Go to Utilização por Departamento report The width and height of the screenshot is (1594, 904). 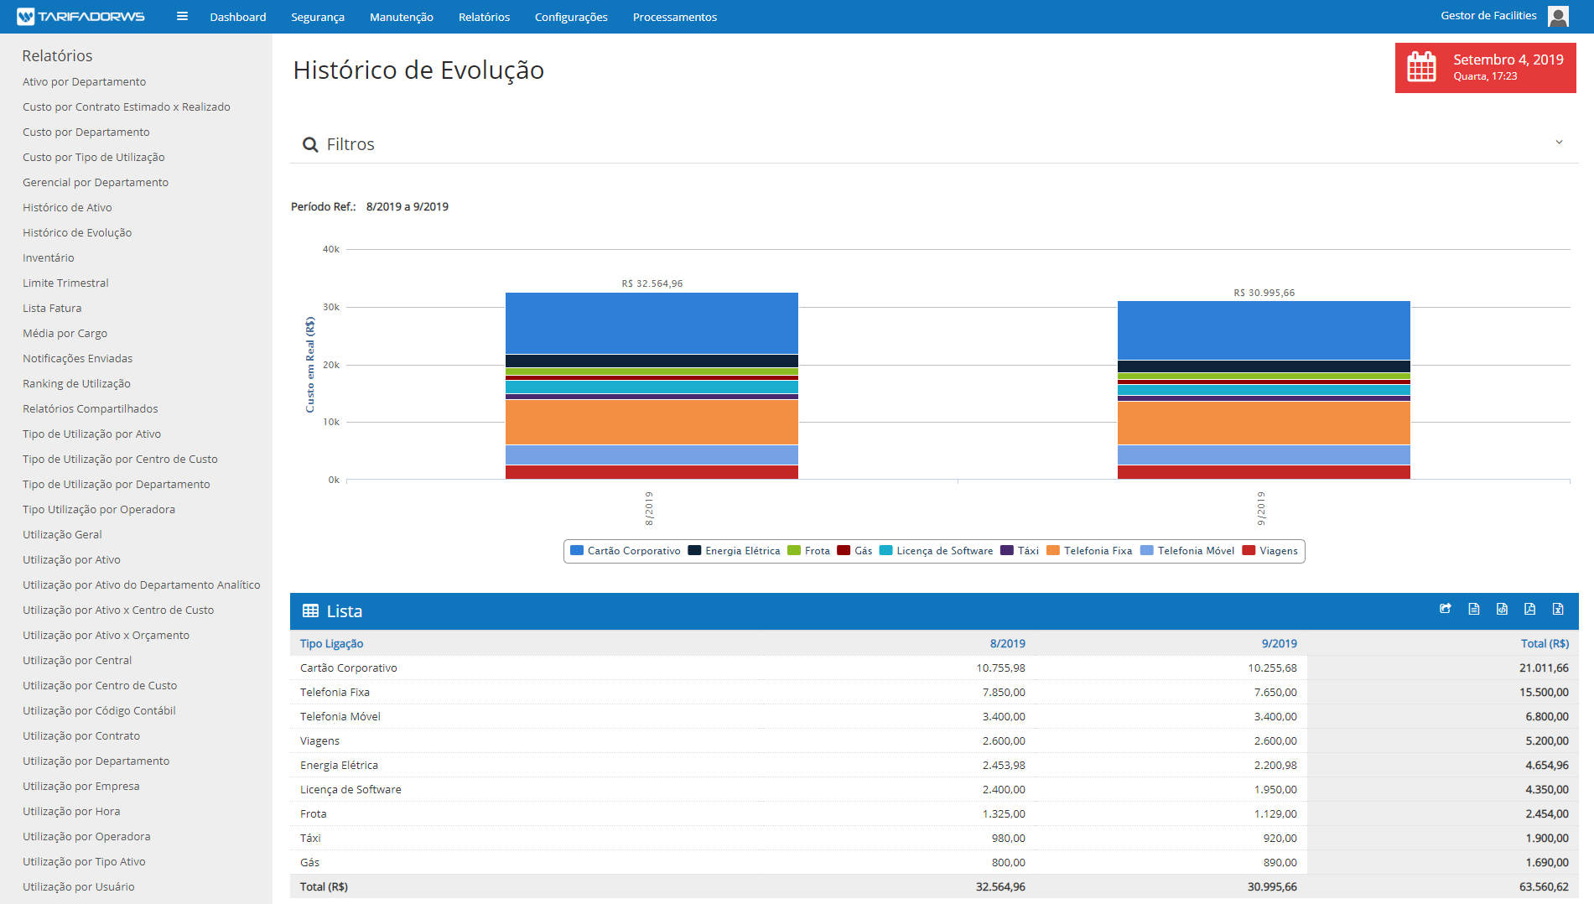(96, 761)
